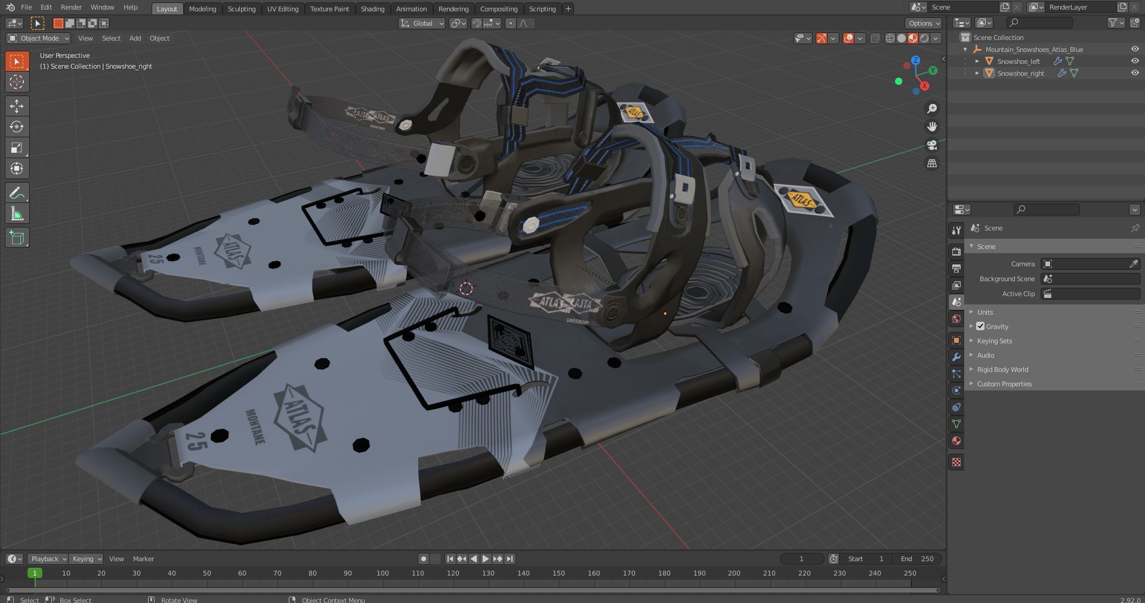Open the Render properties tab

tap(956, 252)
